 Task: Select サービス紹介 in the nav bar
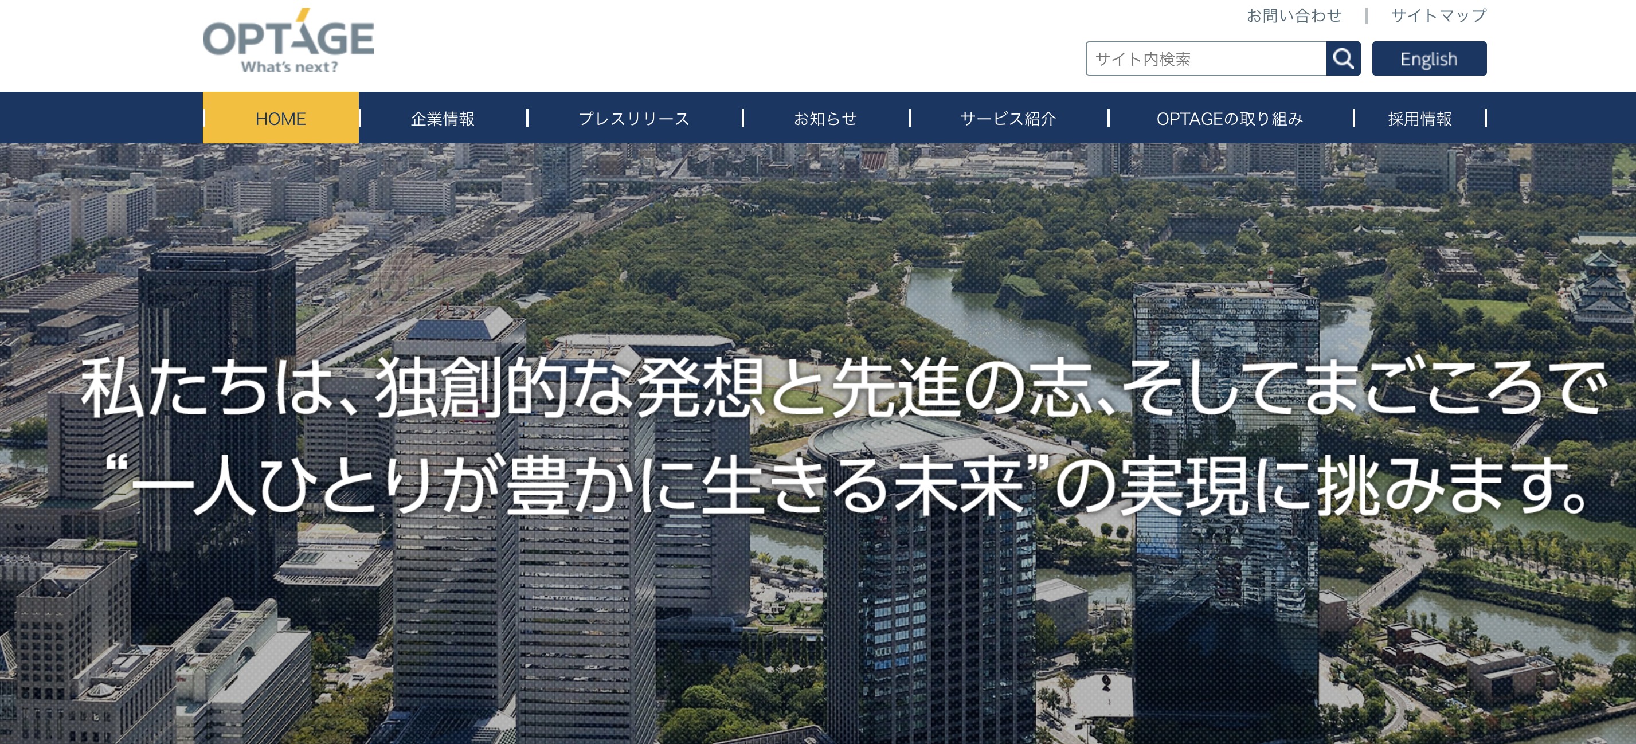point(1008,119)
